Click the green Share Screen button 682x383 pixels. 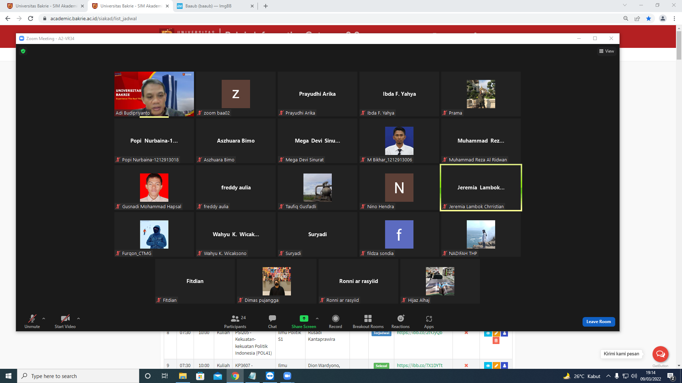[x=304, y=321]
